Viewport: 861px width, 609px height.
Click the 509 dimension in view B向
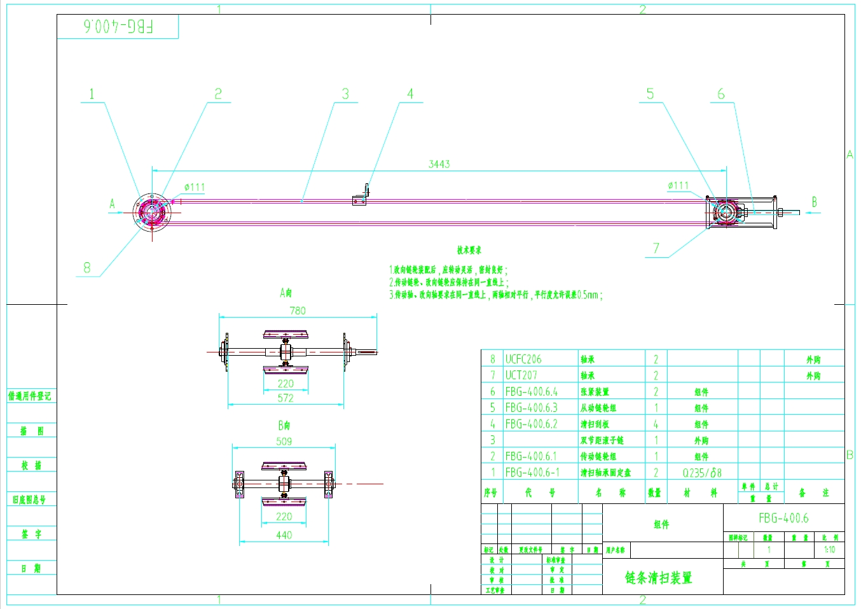click(x=284, y=441)
